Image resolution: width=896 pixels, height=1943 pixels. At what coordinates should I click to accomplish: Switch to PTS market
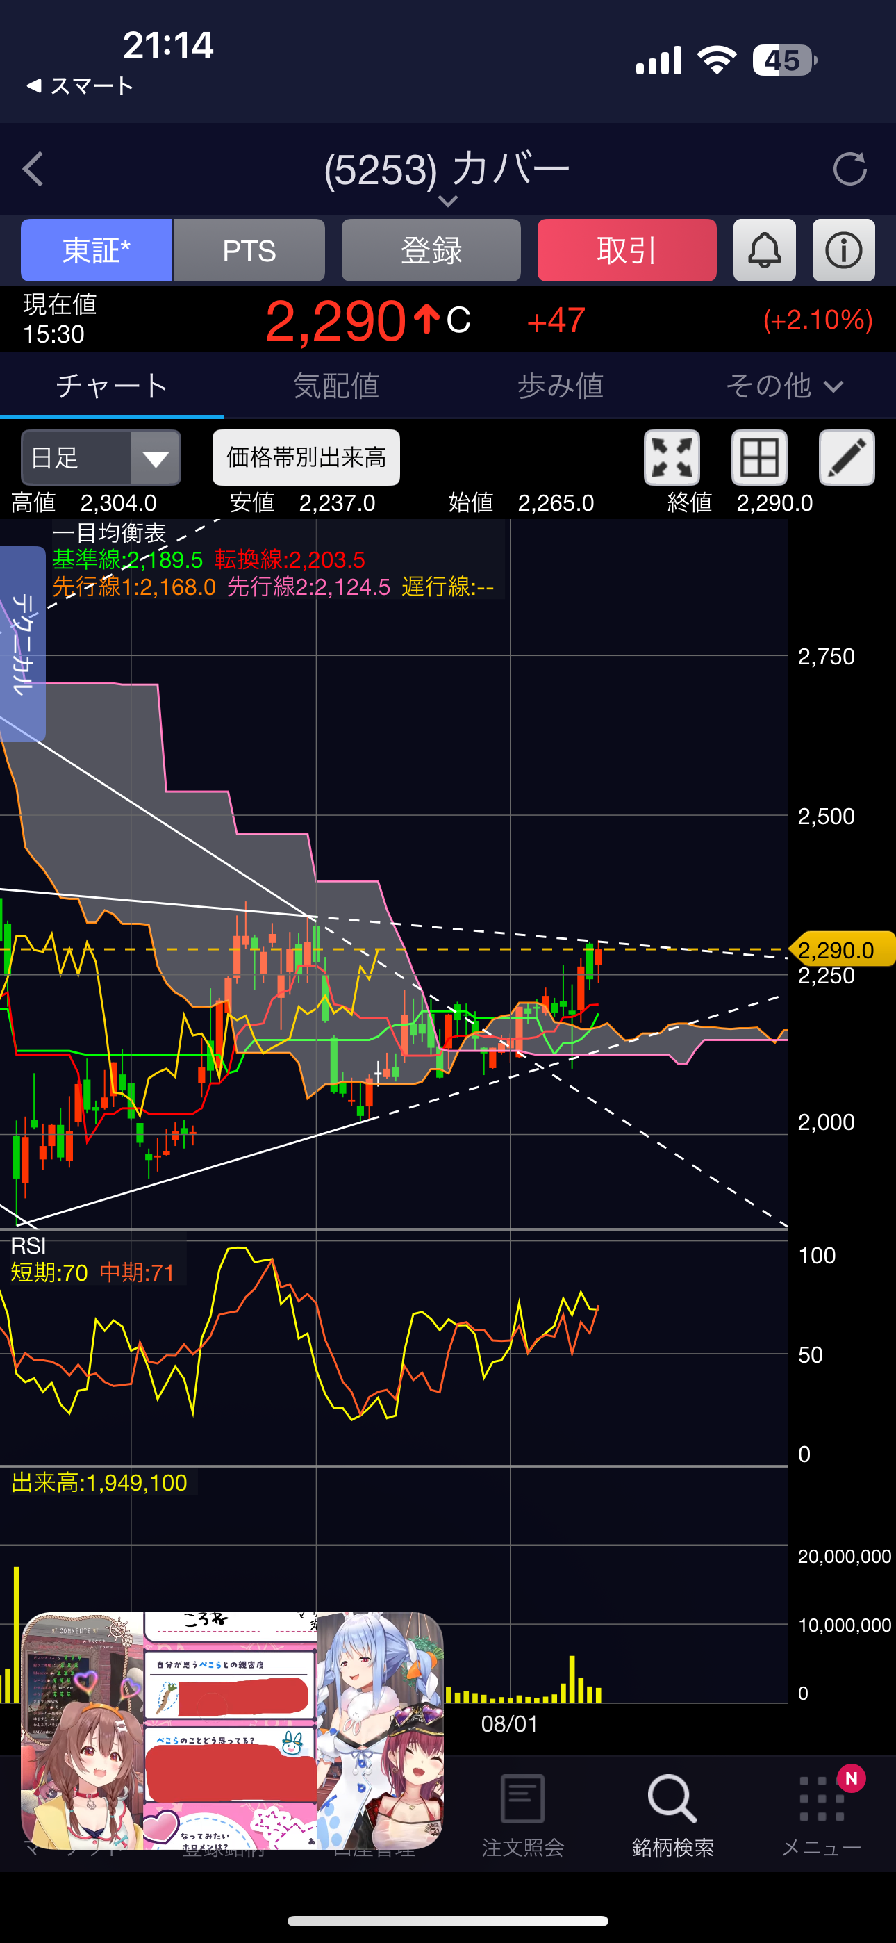(249, 250)
